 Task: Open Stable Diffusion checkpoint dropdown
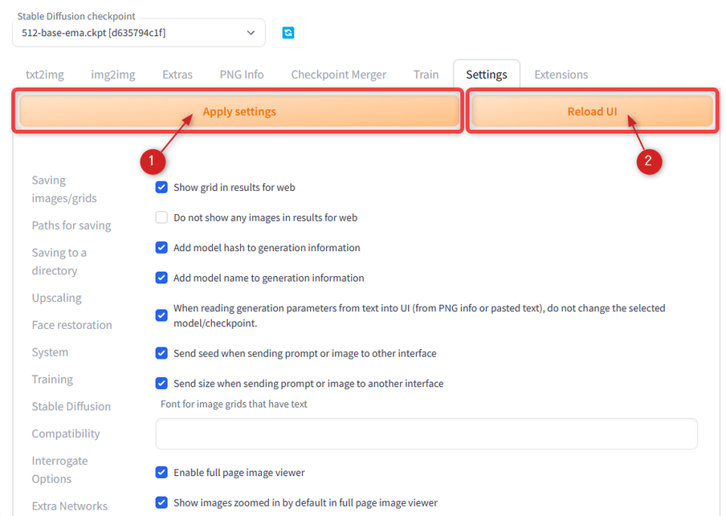(x=139, y=32)
